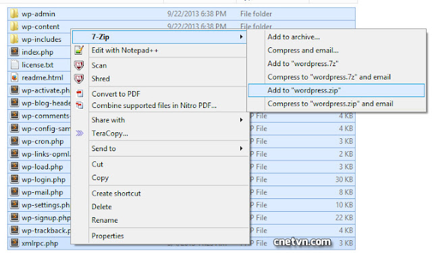The height and width of the screenshot is (253, 432).
Task: Click the PHP file icon of xmlrpc.php
Action: (14, 243)
